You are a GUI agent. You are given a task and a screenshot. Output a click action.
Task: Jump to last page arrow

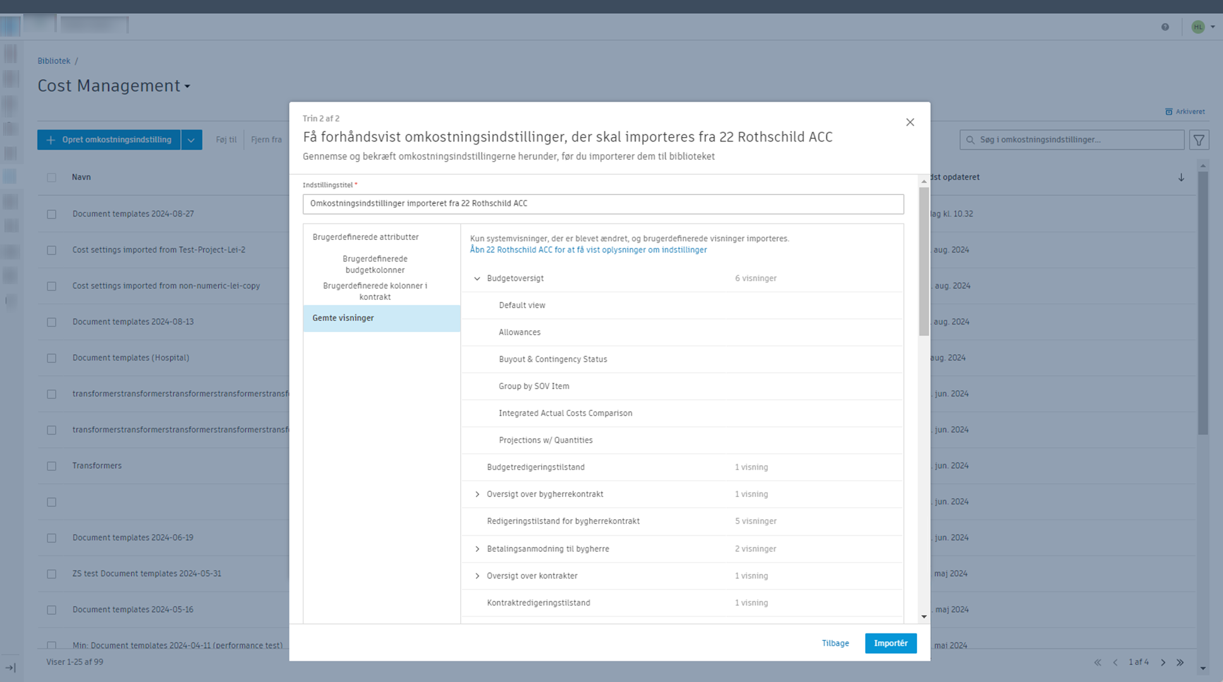pos(1180,662)
